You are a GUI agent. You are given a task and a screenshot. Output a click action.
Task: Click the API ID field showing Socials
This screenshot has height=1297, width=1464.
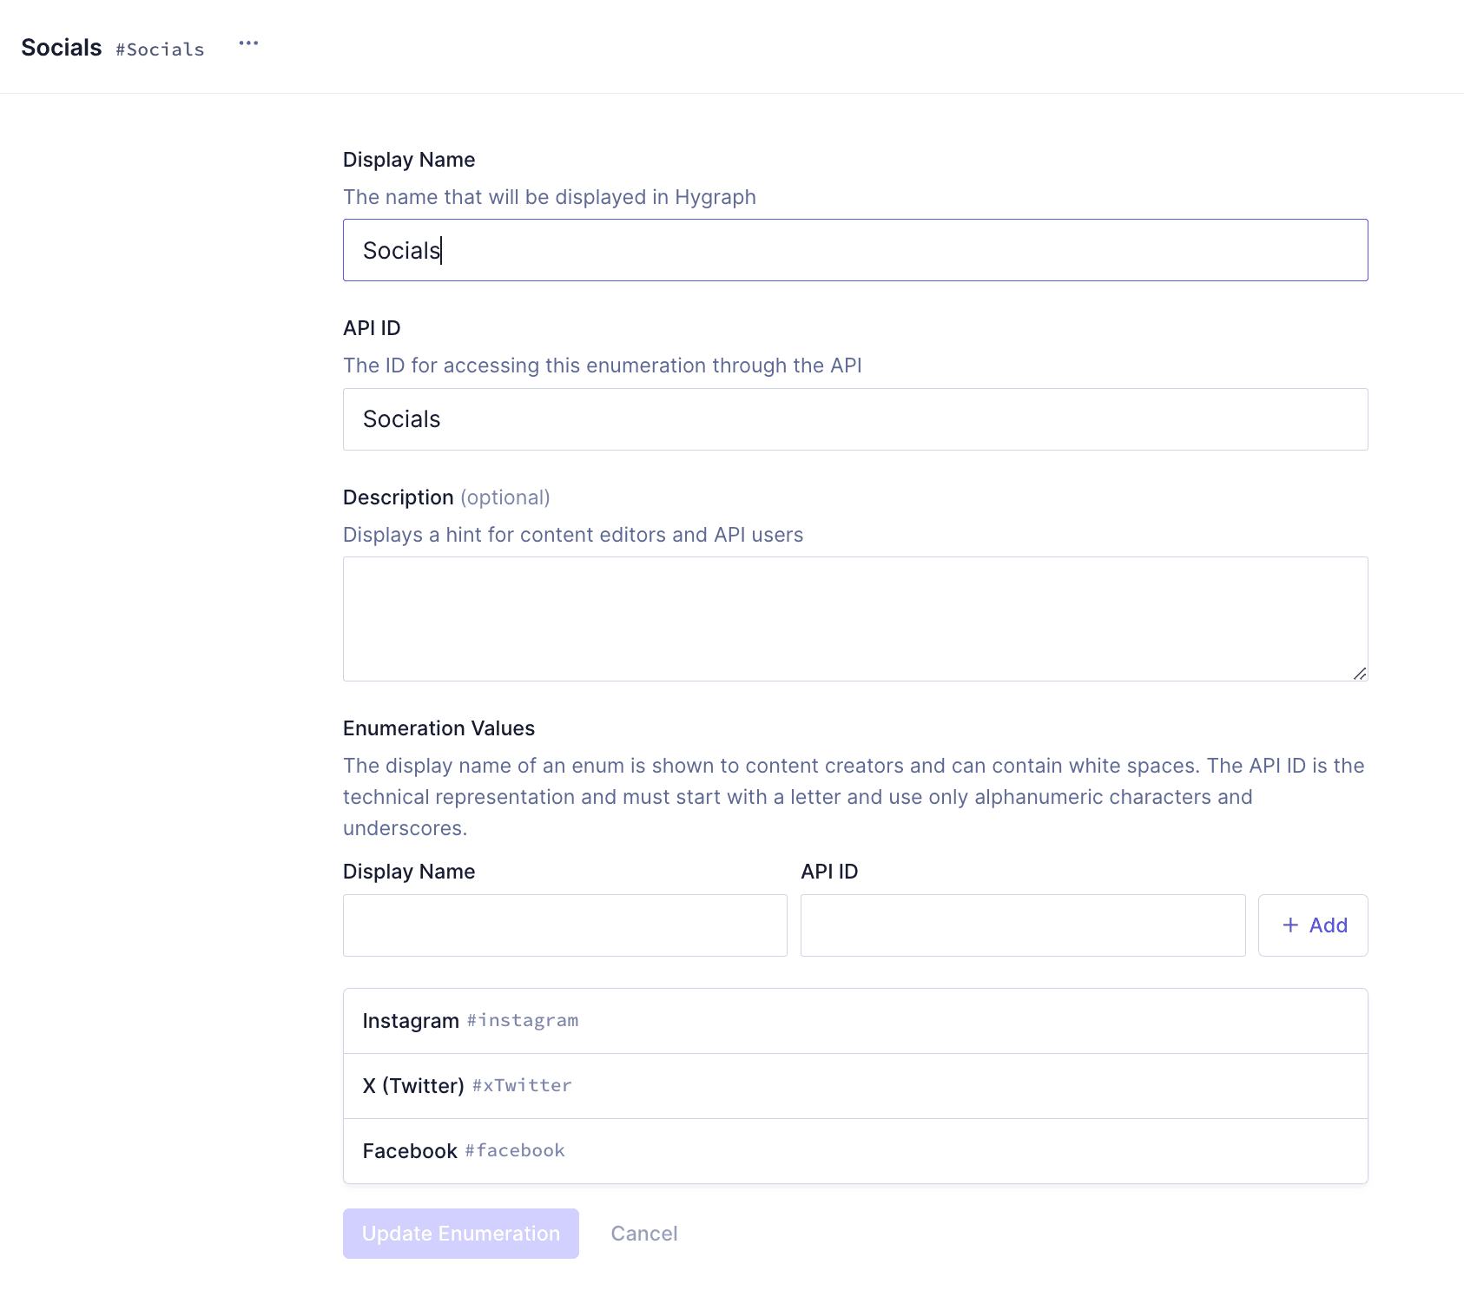pyautogui.click(x=854, y=419)
